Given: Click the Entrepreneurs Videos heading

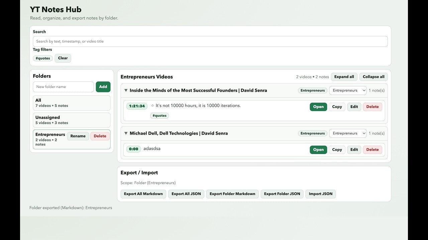Looking at the screenshot, I should 146,77.
